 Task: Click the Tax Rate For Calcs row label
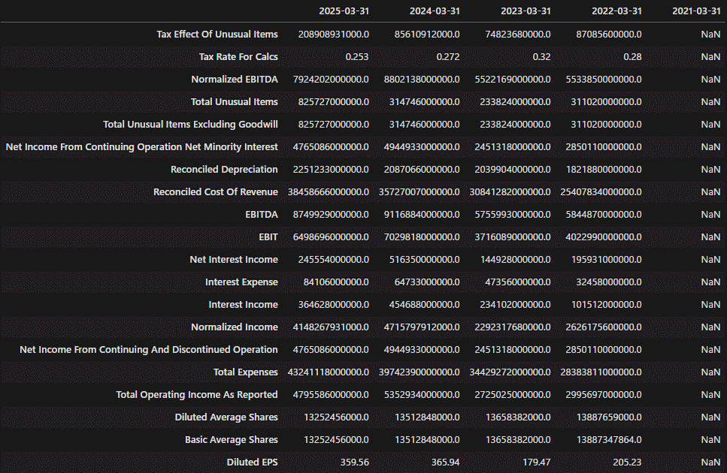tap(238, 56)
